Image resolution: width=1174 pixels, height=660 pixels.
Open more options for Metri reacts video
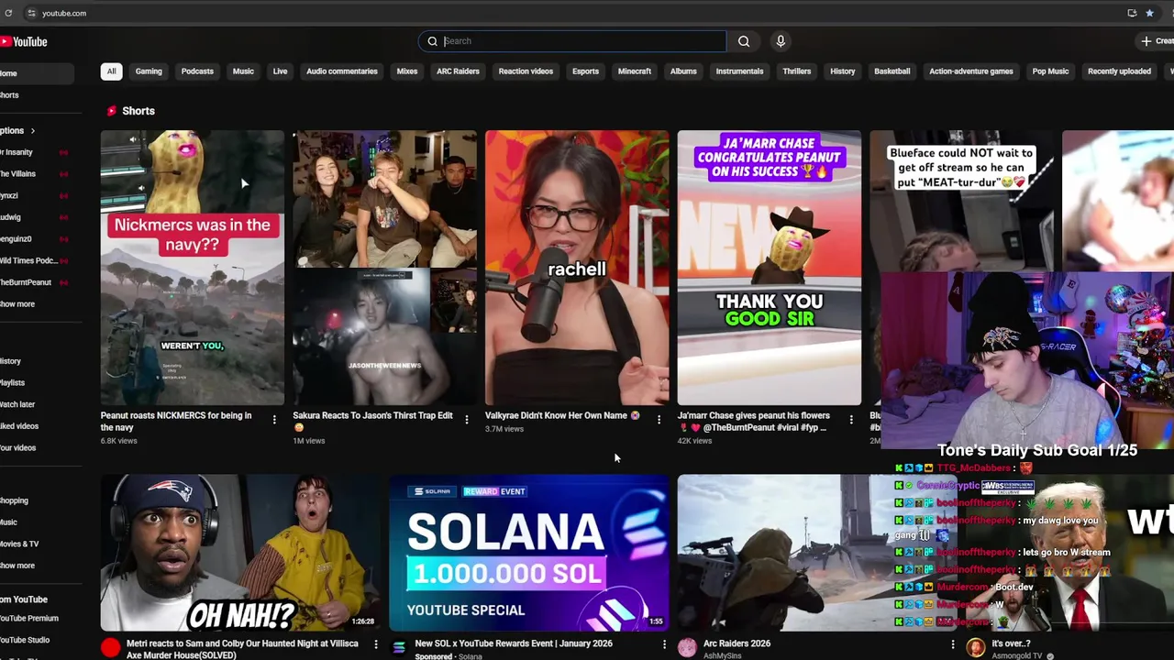coord(376,645)
